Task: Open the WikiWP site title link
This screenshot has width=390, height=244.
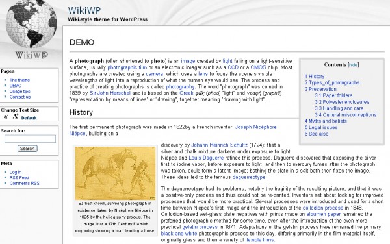Action: point(84,10)
